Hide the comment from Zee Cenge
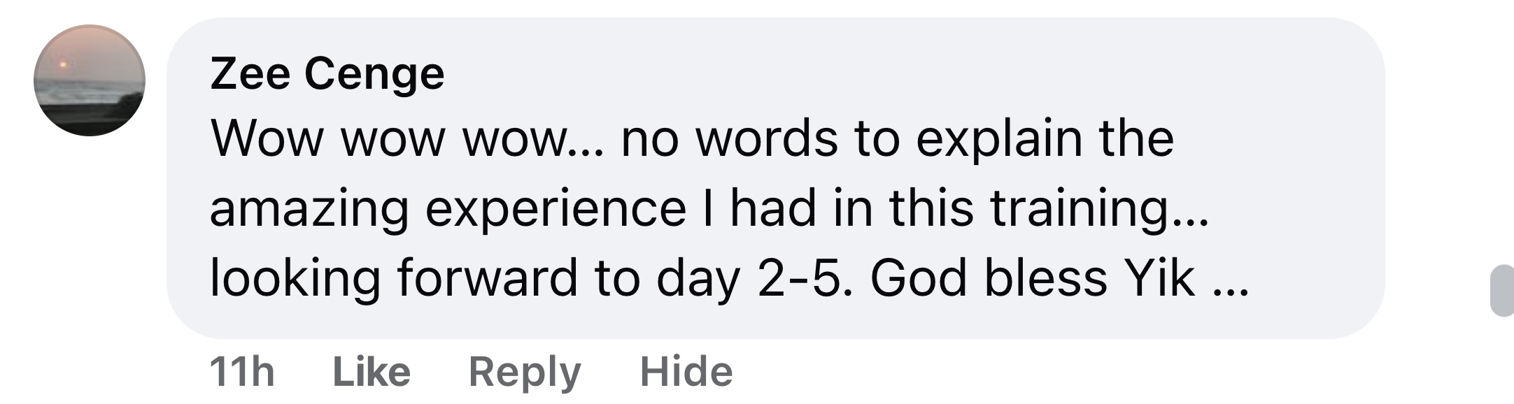The height and width of the screenshot is (404, 1514). point(686,371)
